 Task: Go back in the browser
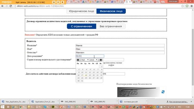coord(2,6)
